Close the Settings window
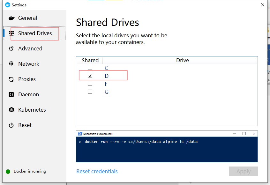 pyautogui.click(x=263, y=5)
